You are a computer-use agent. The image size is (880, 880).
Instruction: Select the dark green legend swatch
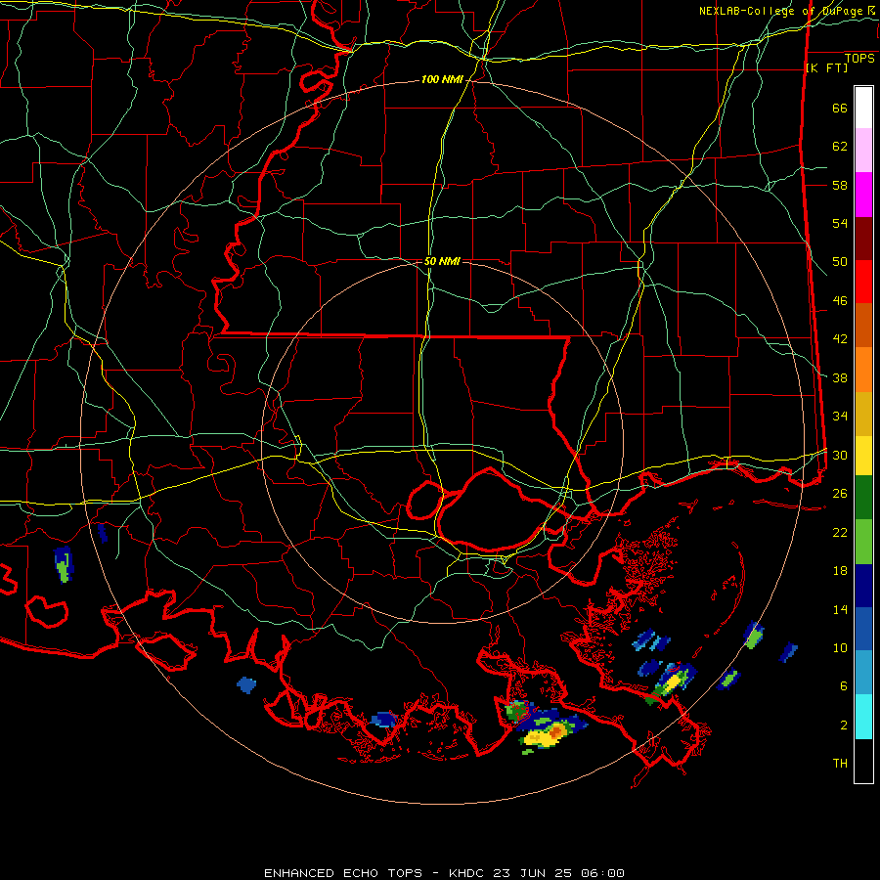[x=863, y=498]
